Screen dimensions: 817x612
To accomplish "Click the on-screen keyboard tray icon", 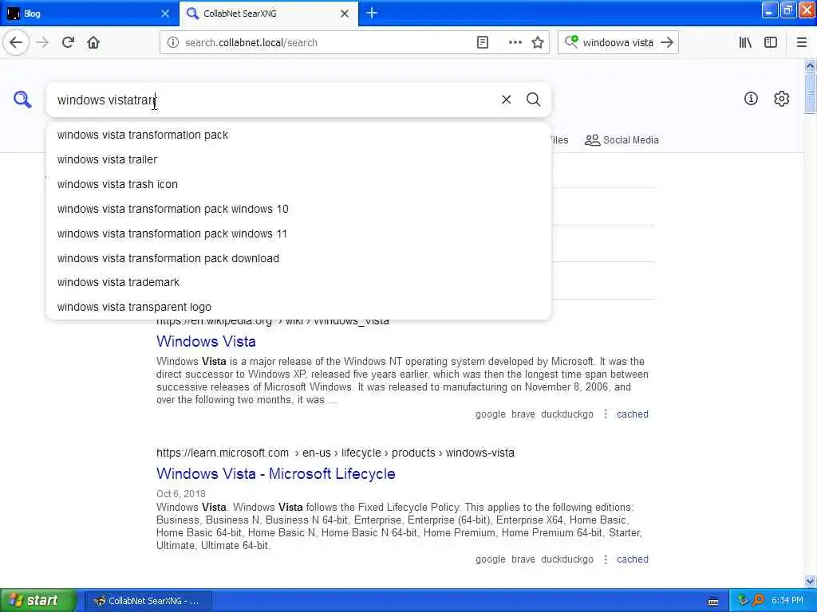I will coord(713,601).
